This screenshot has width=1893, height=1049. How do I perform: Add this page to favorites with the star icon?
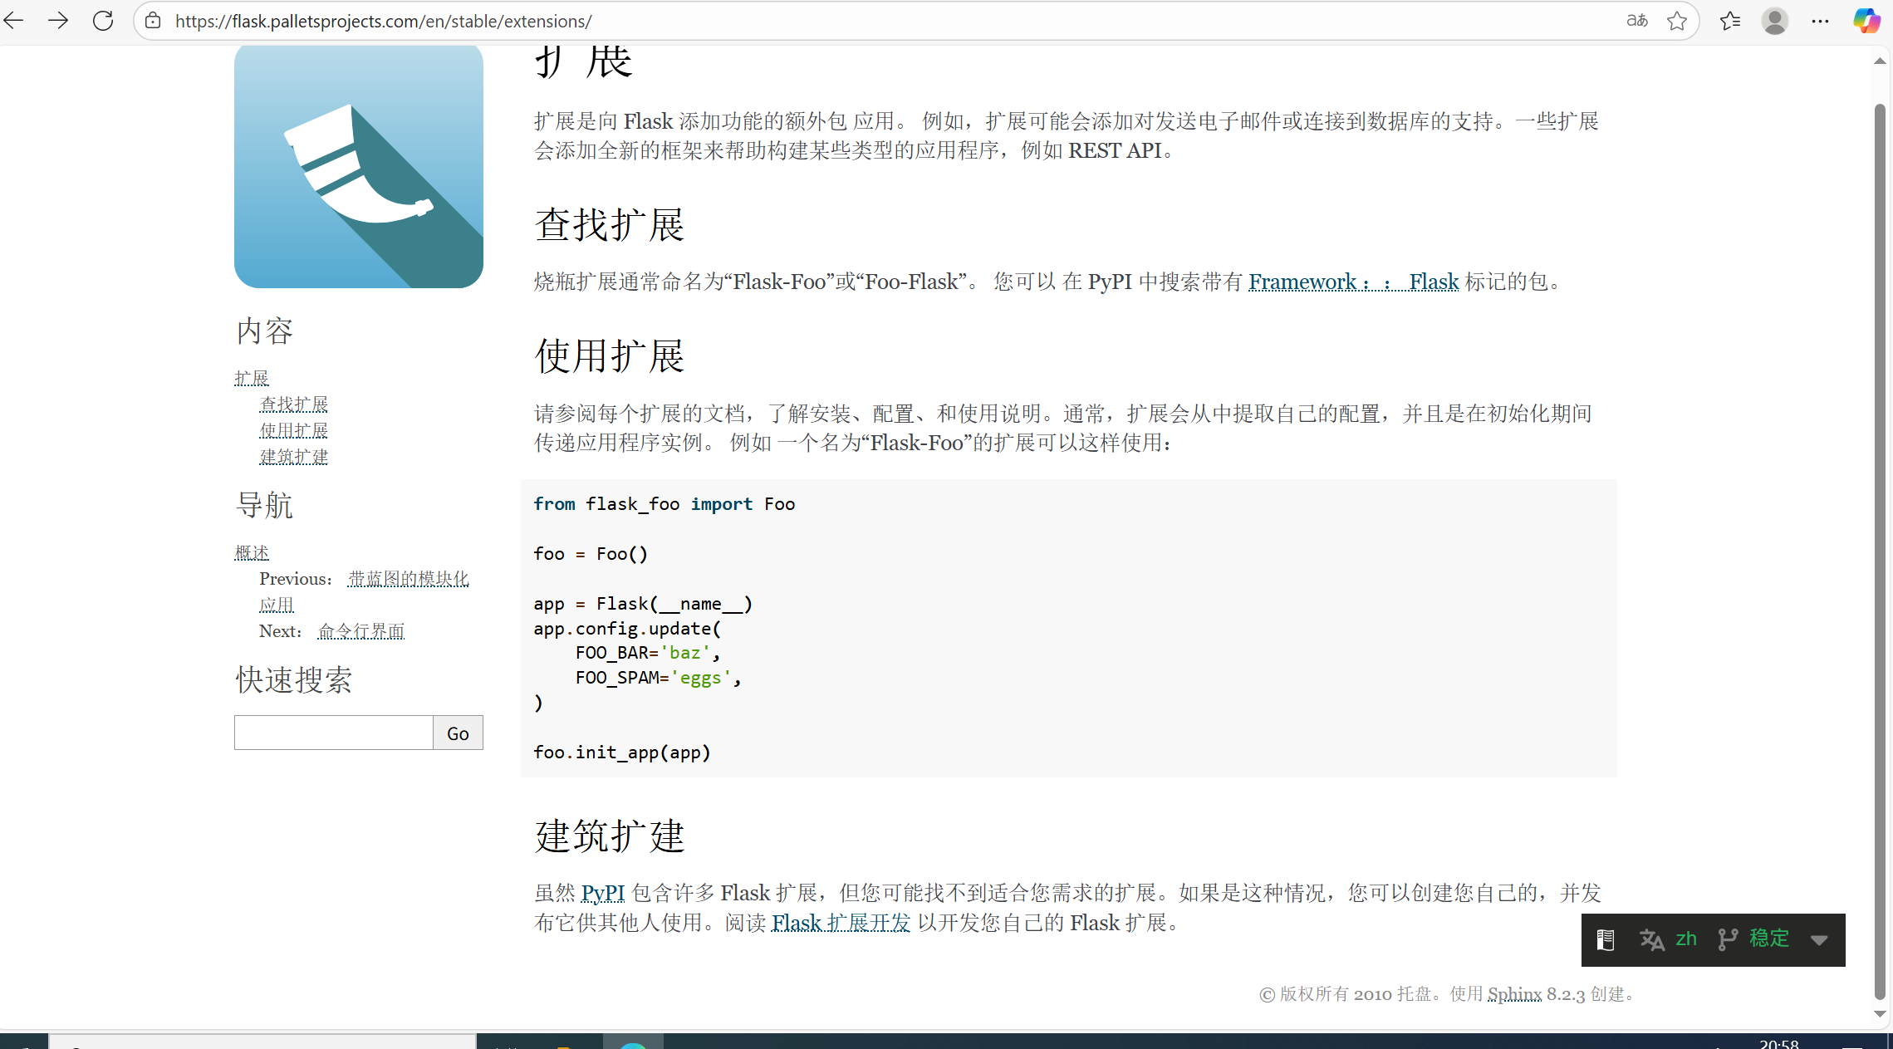1677,21
